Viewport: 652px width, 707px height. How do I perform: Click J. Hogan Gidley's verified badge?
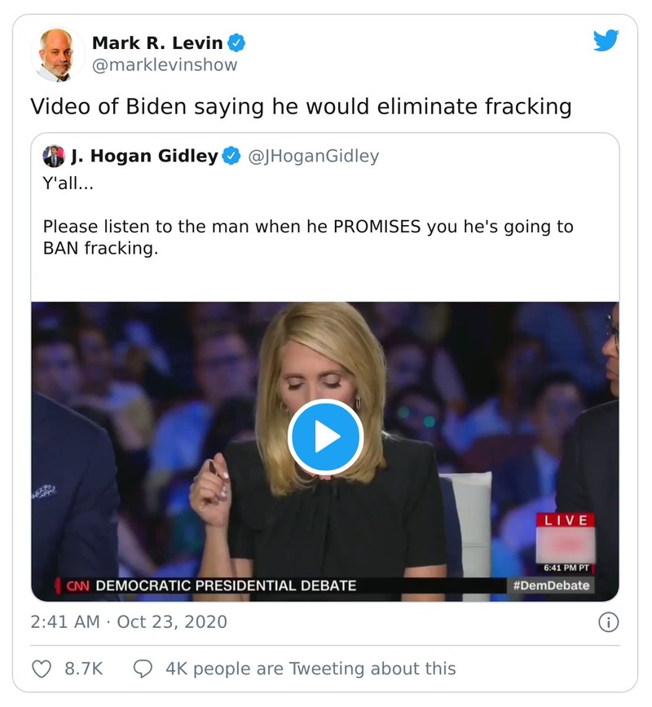pyautogui.click(x=231, y=156)
